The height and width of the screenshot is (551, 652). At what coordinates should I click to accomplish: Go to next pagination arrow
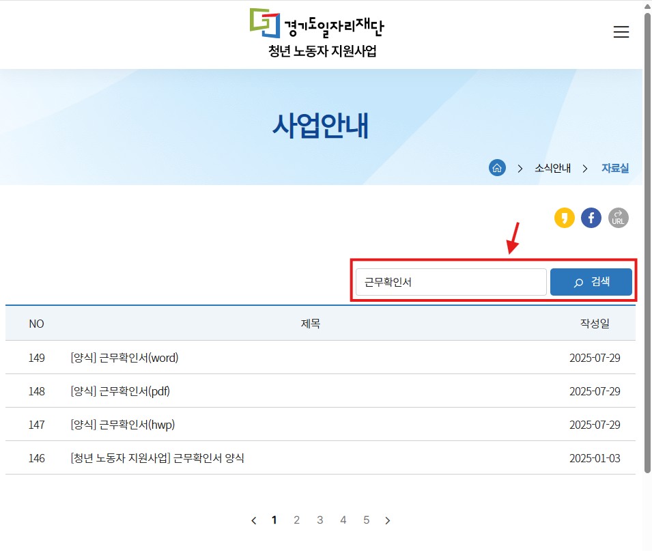coord(388,520)
